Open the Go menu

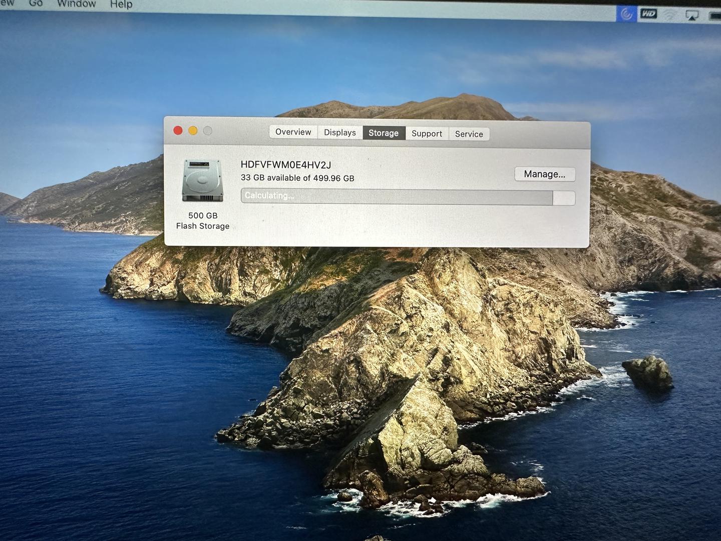(x=36, y=3)
